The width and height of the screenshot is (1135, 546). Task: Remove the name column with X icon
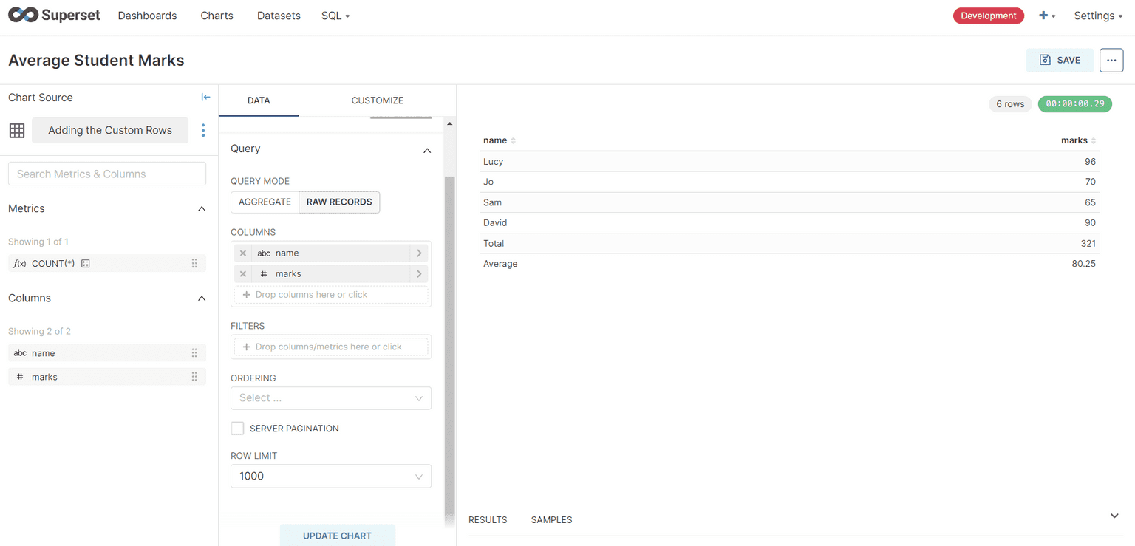tap(243, 253)
